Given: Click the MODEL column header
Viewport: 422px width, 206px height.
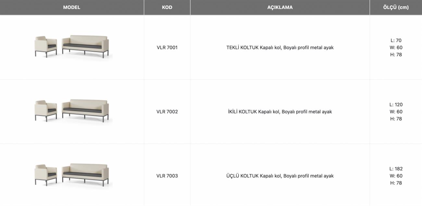Looking at the screenshot, I should tap(72, 7).
